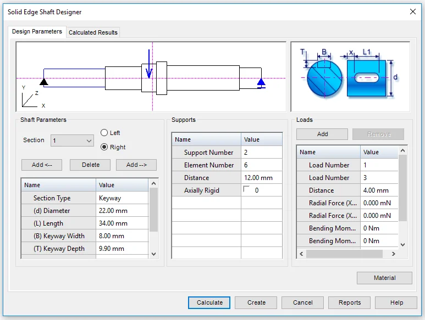Click Add button in Loads panel

point(322,134)
